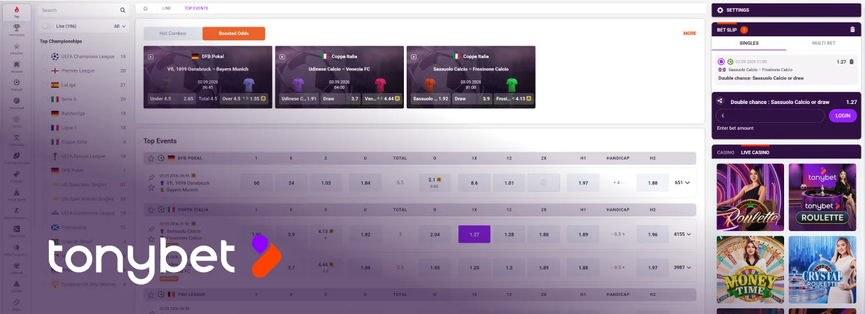Pin the Osnabruck vs Bayern Munich event
The image size is (865, 314).
pyautogui.click(x=151, y=178)
